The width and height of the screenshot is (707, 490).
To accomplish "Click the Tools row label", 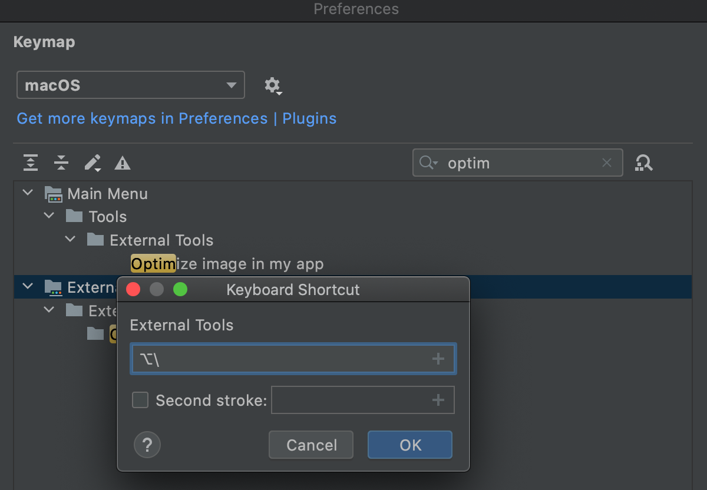I will 108,217.
